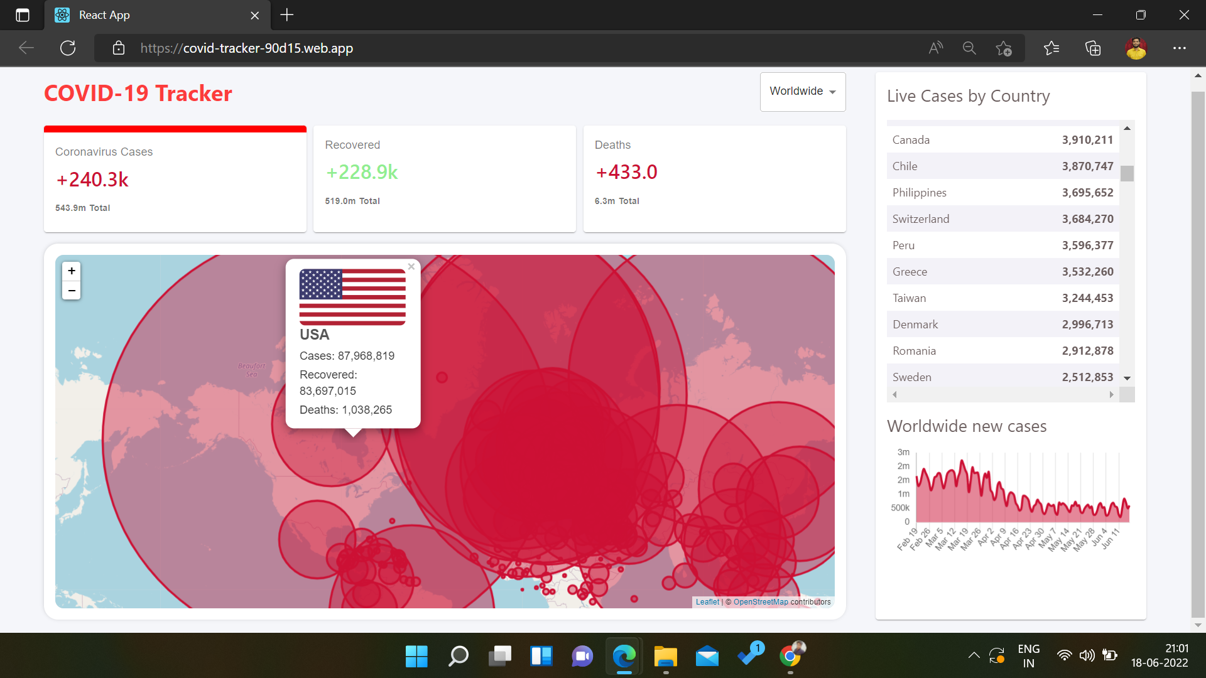Refresh the page in the browser
The height and width of the screenshot is (678, 1206).
[x=68, y=48]
